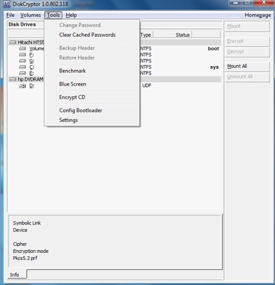Close the DiskCryptor window
Screen dimensions: 275x285
(x=264, y=2)
